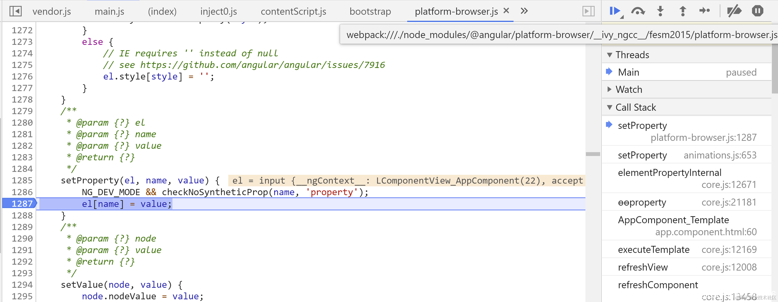This screenshot has width=778, height=302.
Task: Select executeTemplate stack frame
Action: point(653,250)
